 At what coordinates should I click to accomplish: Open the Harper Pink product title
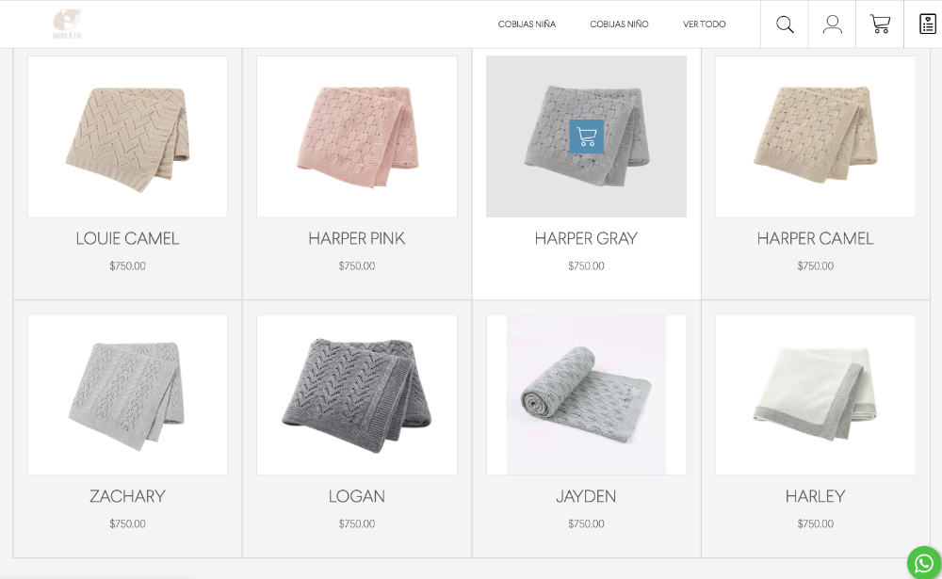coord(357,238)
